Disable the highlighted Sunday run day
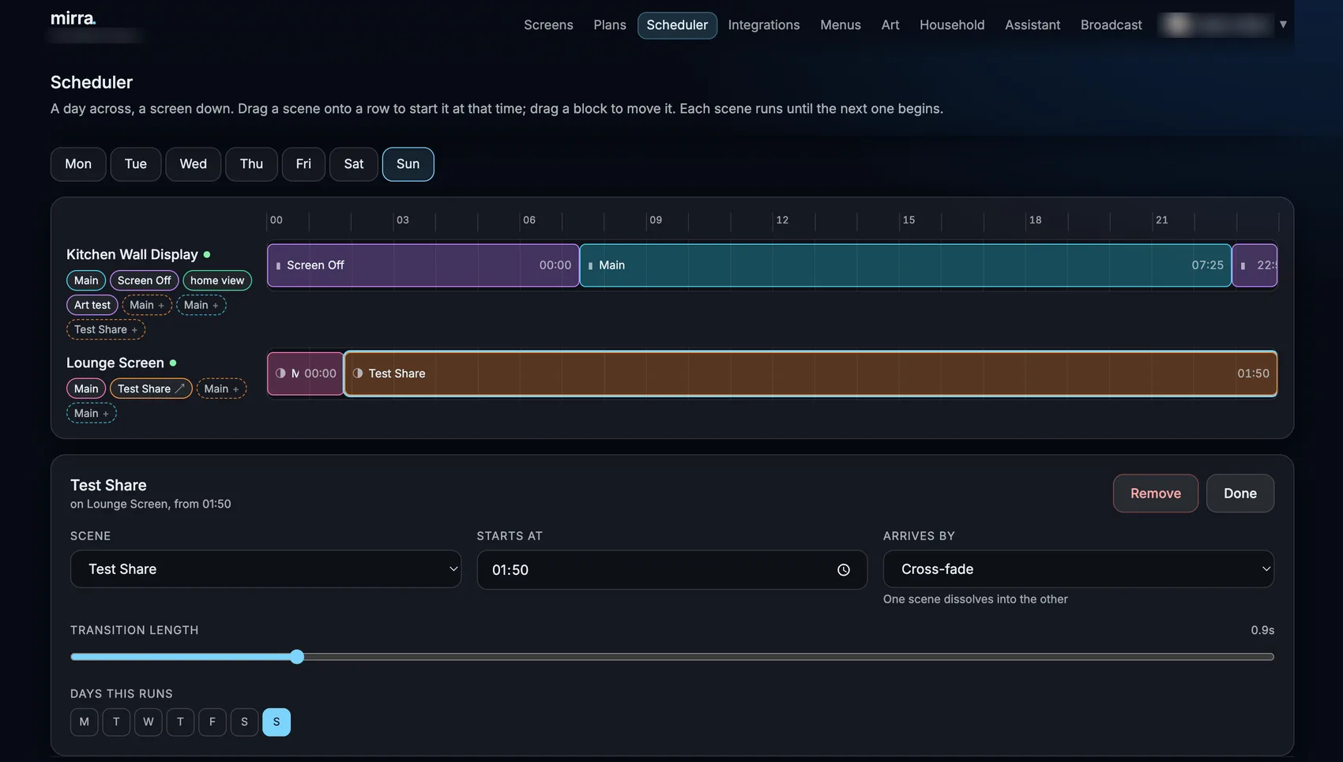Screen dimensions: 1343x762 276,722
